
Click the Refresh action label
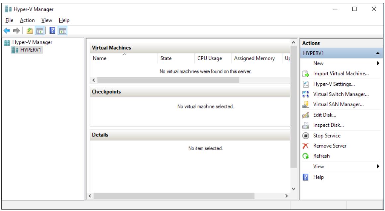(321, 156)
